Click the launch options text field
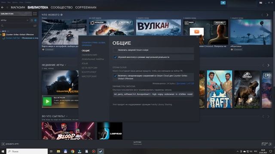This screenshot has width=275, height=154. point(153,94)
